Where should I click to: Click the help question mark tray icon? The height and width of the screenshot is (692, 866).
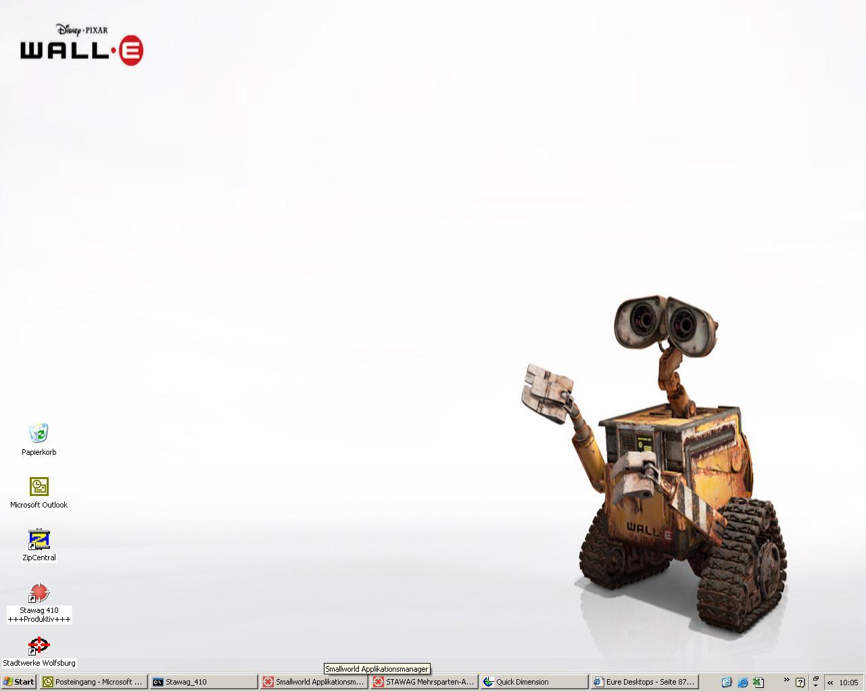(x=800, y=683)
